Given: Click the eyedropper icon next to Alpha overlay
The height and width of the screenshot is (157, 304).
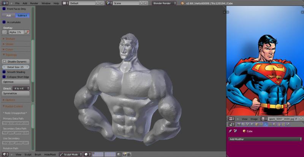Looking at the screenshot, I should 27,32.
